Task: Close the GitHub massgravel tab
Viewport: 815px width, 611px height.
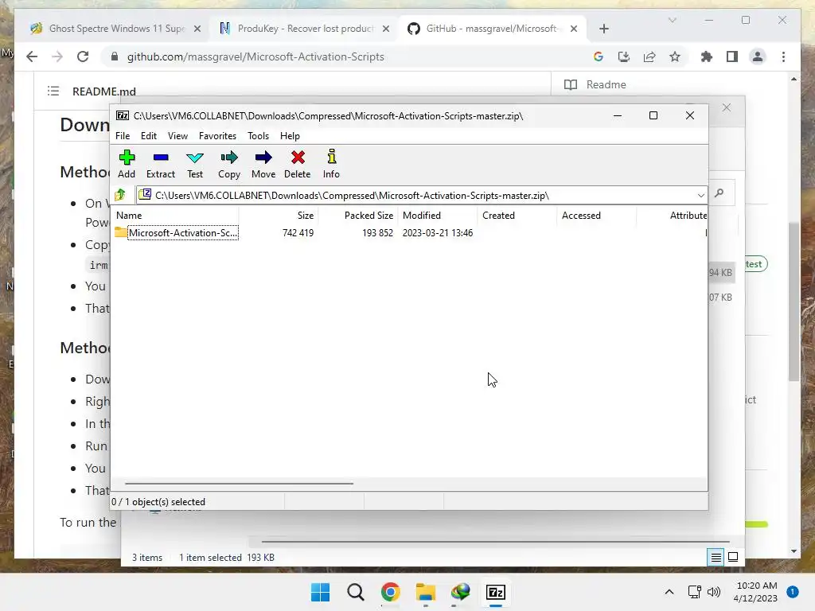Action: (574, 29)
